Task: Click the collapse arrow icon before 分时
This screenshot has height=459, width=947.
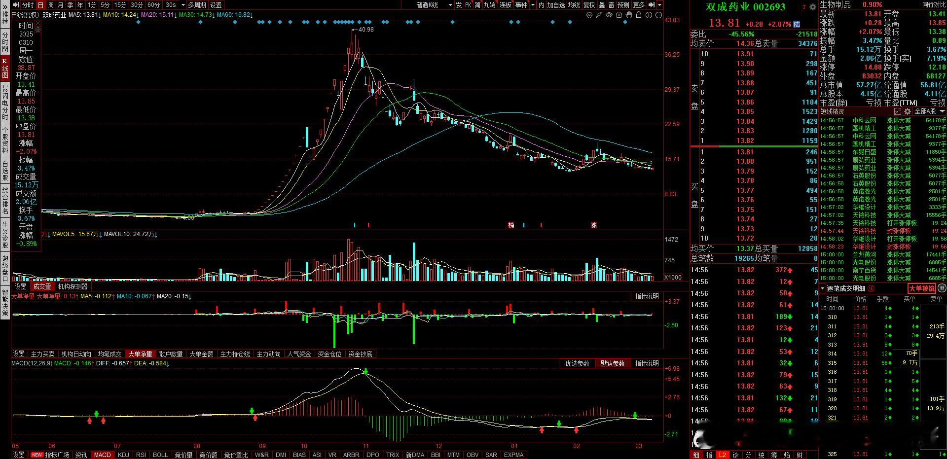Action: (16, 5)
